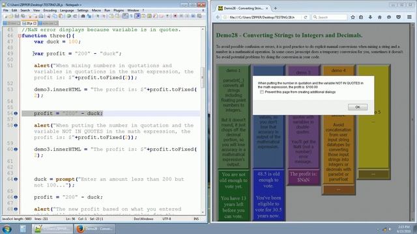The width and height of the screenshot is (417, 234).
Task: Toggle the margin marker on line 56
Action: point(16,114)
